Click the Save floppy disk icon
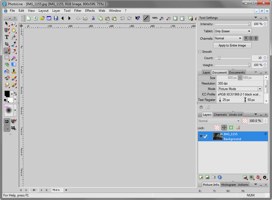This screenshot has width=272, height=200. (x=56, y=18)
